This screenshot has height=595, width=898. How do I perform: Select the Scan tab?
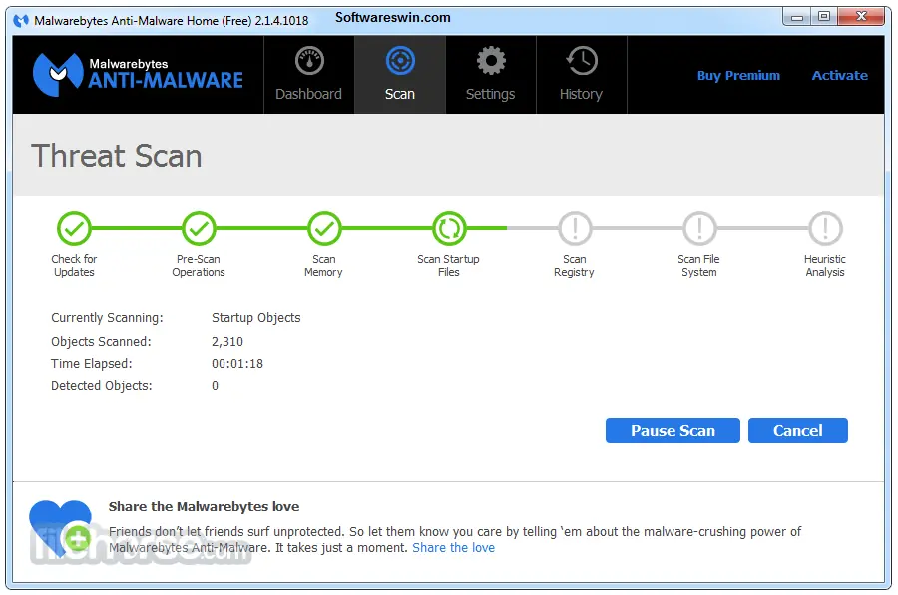(400, 75)
